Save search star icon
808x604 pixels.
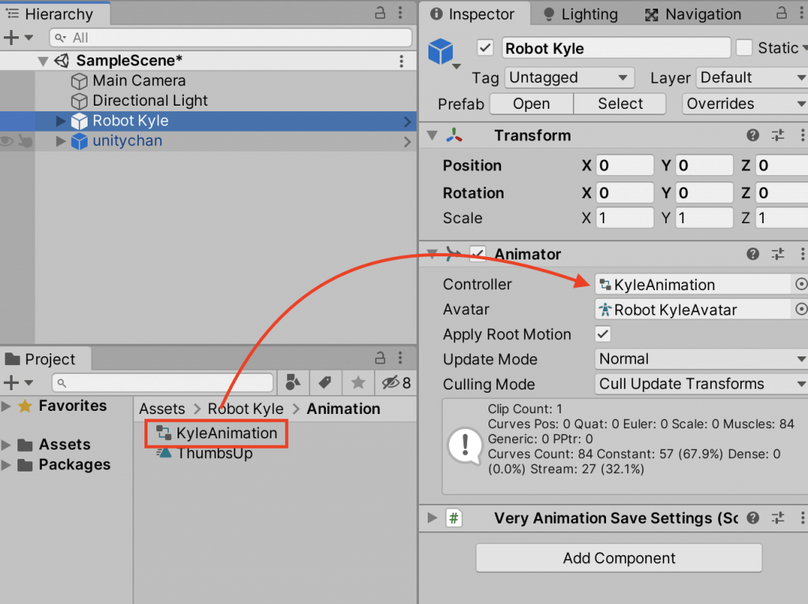tap(357, 382)
